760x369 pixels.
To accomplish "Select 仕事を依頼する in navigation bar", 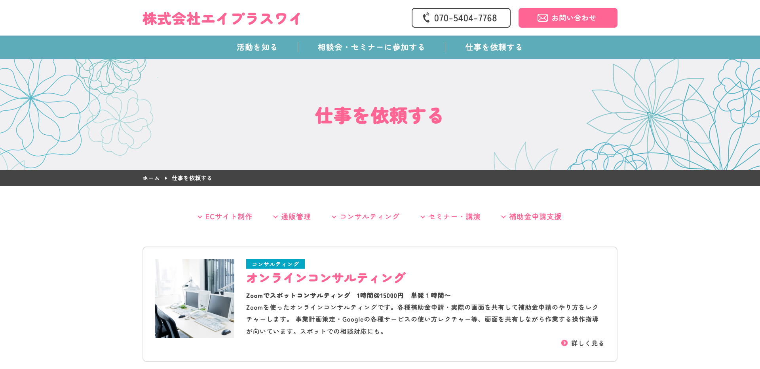I will (494, 47).
